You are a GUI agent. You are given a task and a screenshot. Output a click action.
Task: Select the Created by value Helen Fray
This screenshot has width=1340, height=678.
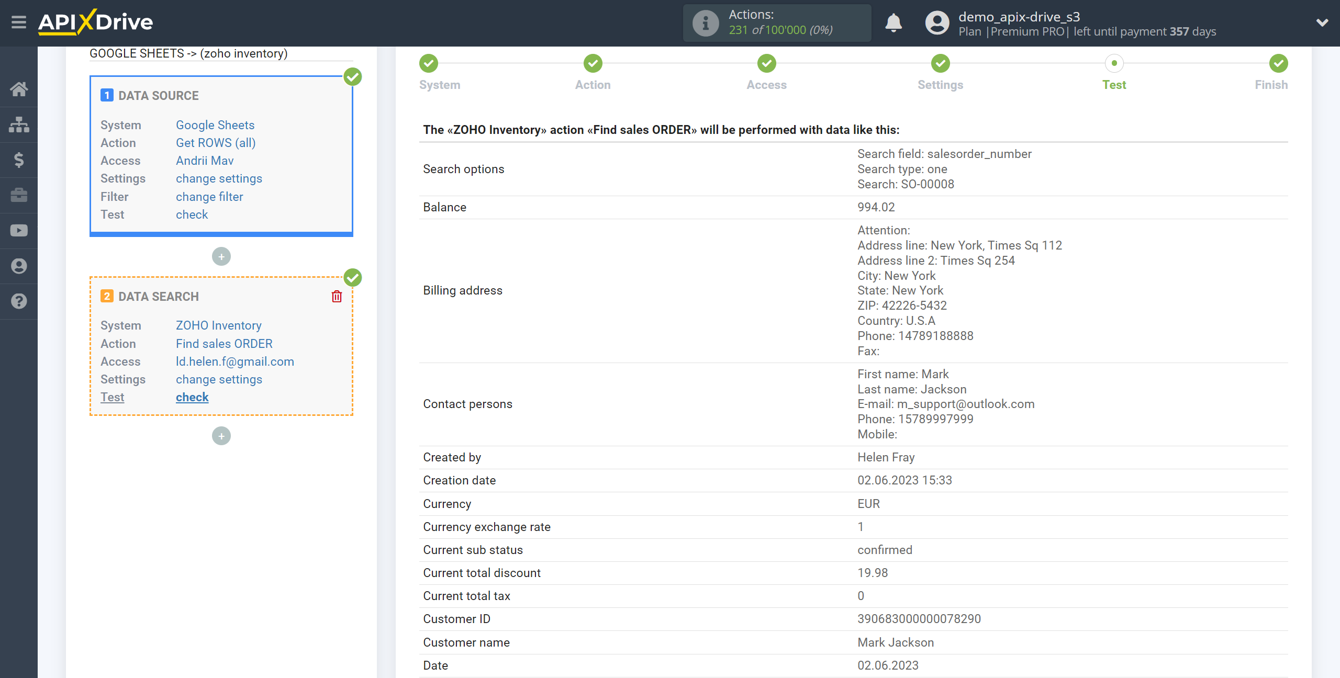point(886,457)
